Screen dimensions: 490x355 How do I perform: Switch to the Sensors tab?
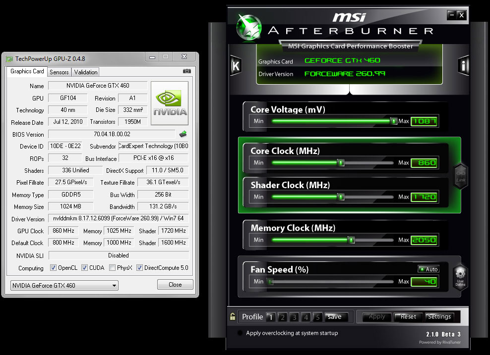coord(59,72)
